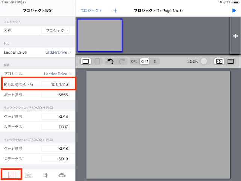The height and width of the screenshot is (181, 241).
Task: Add a new item with blue plus icon
Action: coord(116,11)
